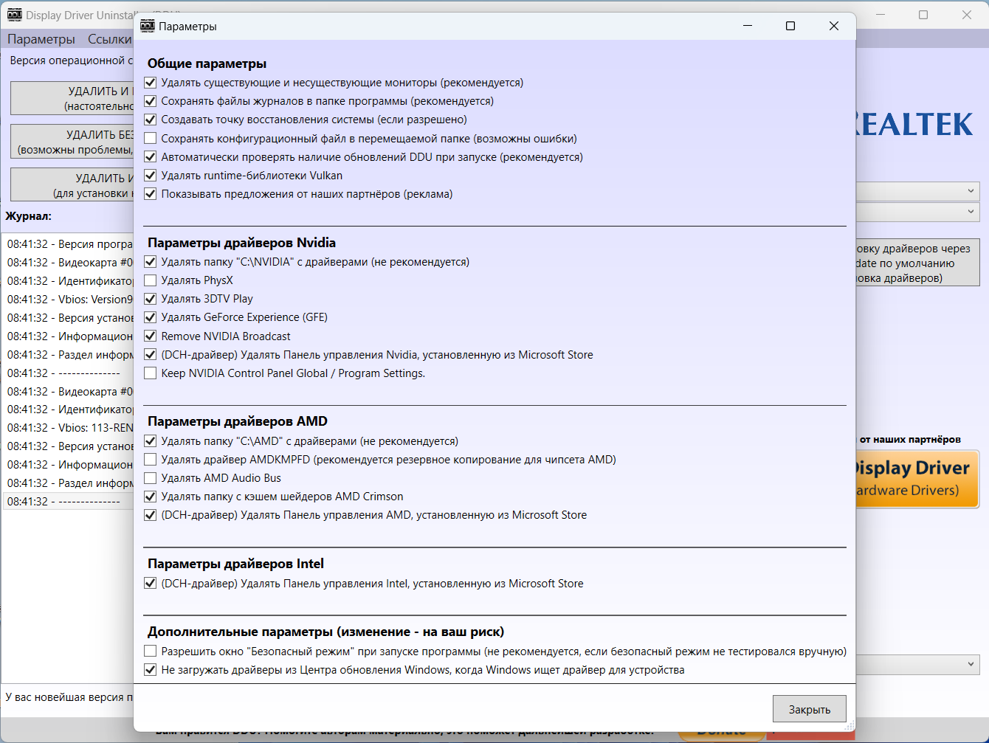Click 'УДАЛИТЬ И' button (настоятельно) in main window

click(x=72, y=98)
